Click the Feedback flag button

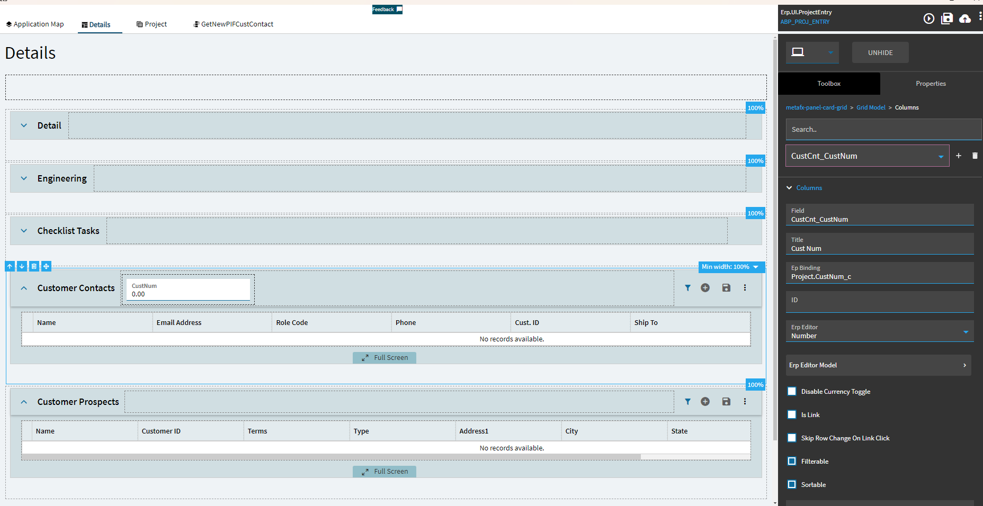[387, 10]
